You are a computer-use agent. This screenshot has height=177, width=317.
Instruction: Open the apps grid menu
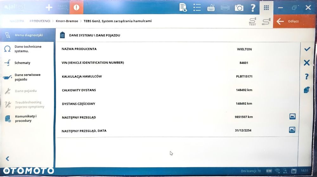(266, 8)
